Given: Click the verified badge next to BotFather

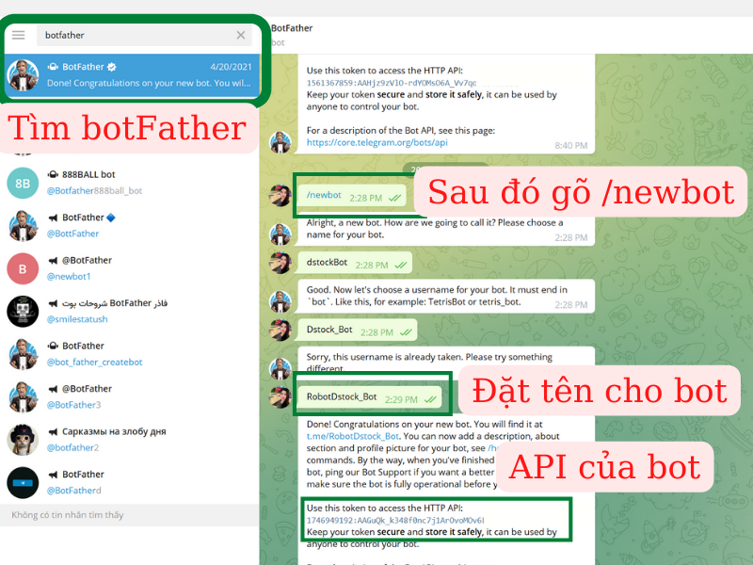Looking at the screenshot, I should (112, 67).
